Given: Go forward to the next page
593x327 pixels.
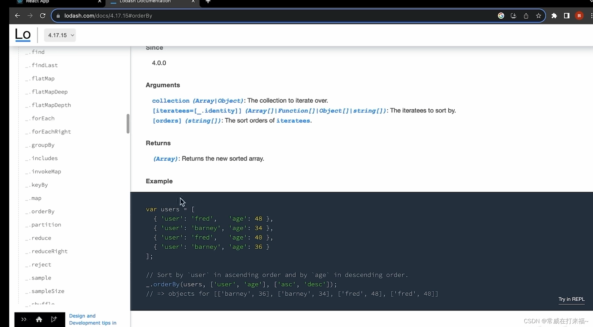Looking at the screenshot, I should (30, 16).
